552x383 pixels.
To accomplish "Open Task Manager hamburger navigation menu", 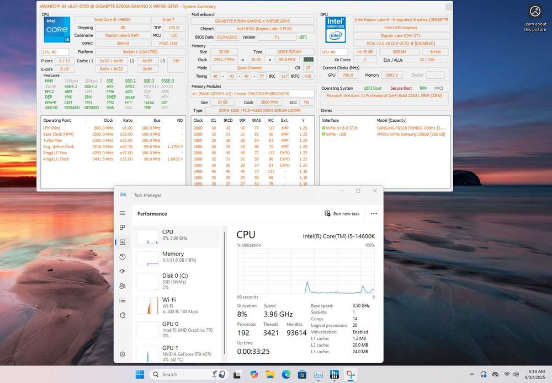I will click(123, 213).
